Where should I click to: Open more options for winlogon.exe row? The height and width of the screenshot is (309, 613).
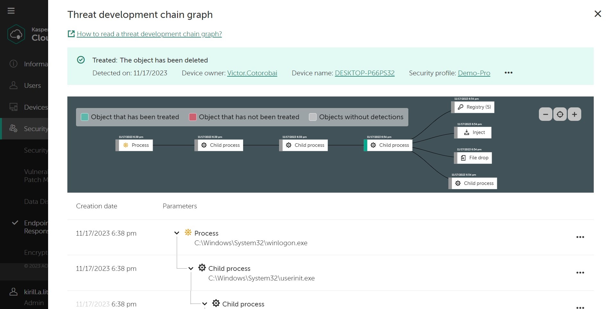[x=580, y=237]
